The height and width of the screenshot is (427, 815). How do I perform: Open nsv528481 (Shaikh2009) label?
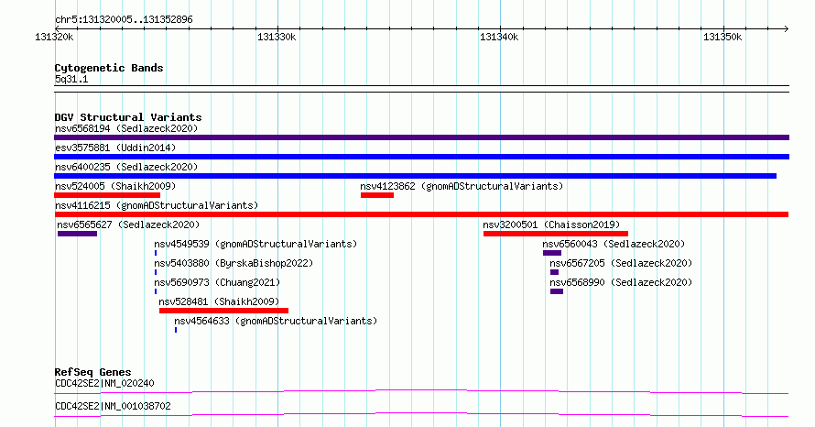click(219, 301)
